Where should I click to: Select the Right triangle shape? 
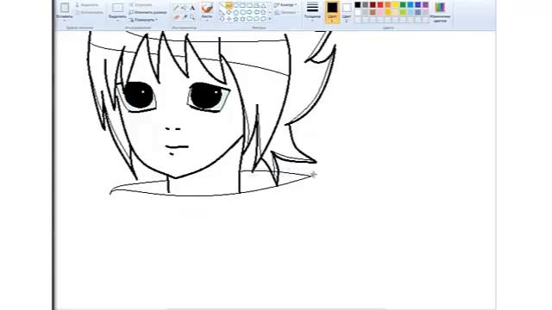click(222, 12)
